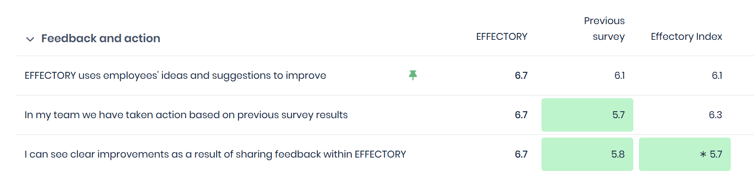Screen dimensions: 754x190
Task: Collapse the Feedback and action section chevron
Action: [x=30, y=39]
